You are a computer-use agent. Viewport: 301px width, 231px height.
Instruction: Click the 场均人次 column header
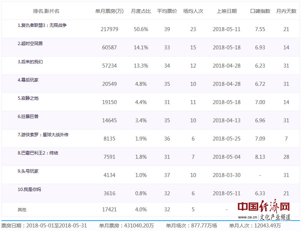pos(193,11)
